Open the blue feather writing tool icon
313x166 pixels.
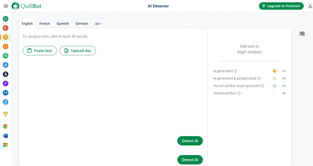tap(6, 102)
